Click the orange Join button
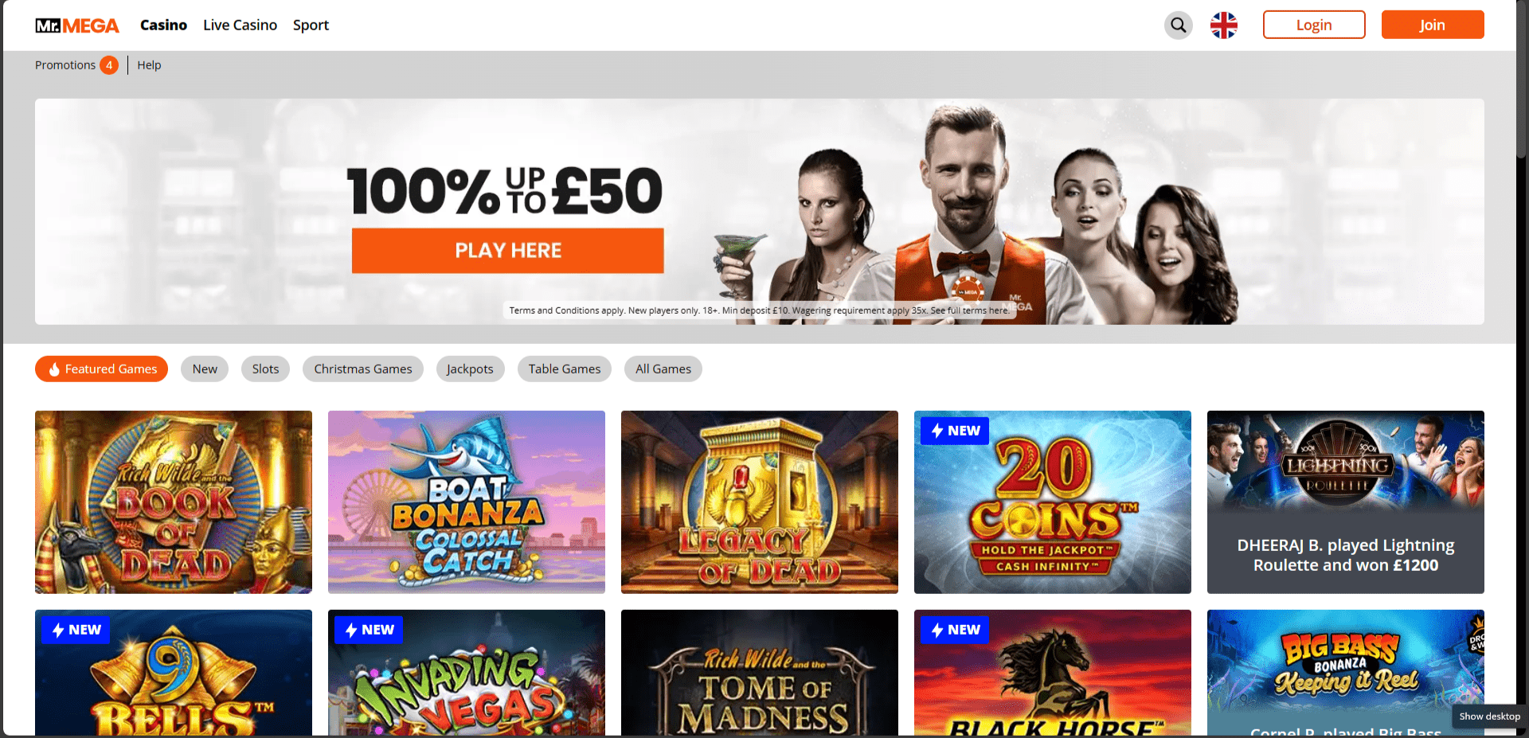Screen dimensions: 1529x738 1433,25
